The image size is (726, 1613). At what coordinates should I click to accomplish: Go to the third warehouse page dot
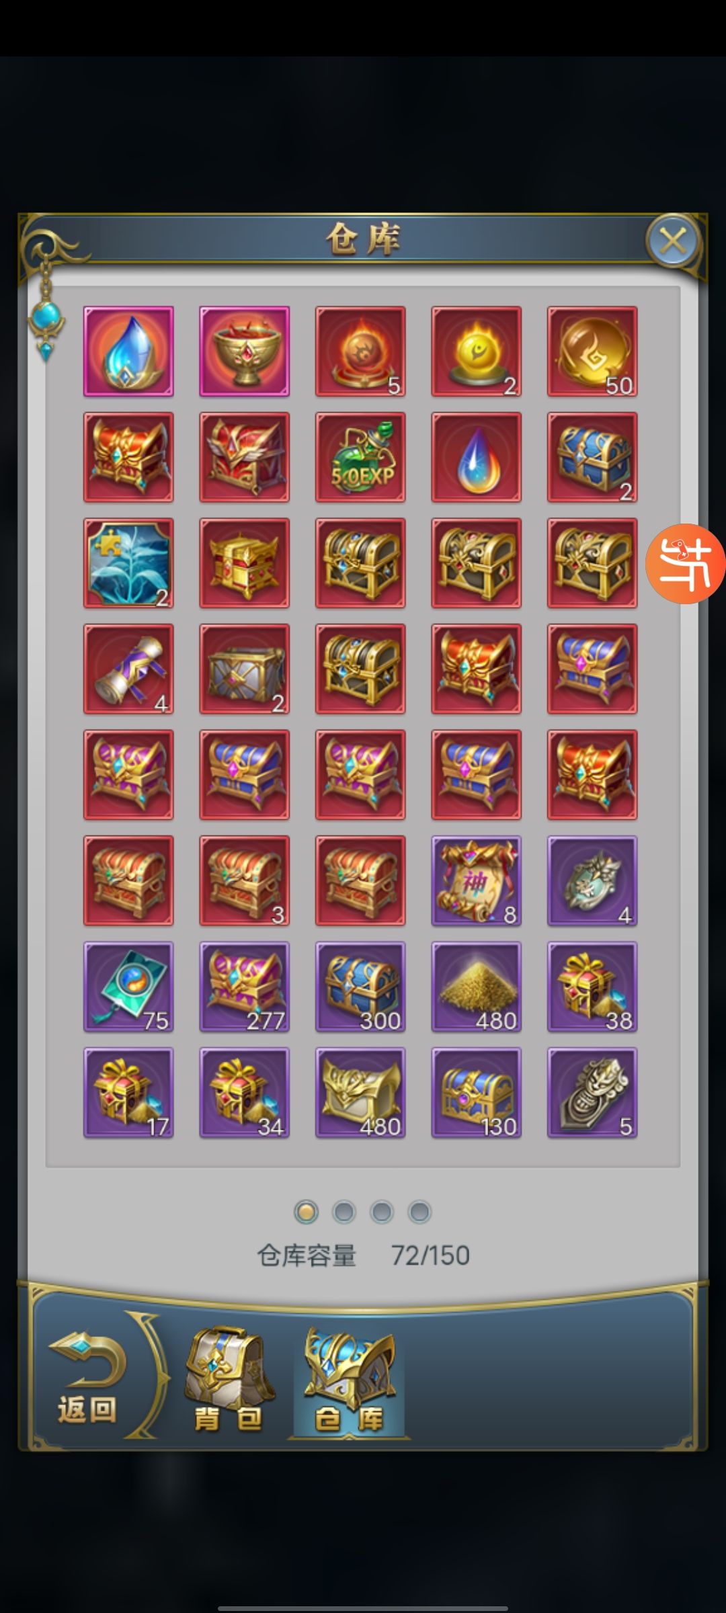(x=382, y=1212)
